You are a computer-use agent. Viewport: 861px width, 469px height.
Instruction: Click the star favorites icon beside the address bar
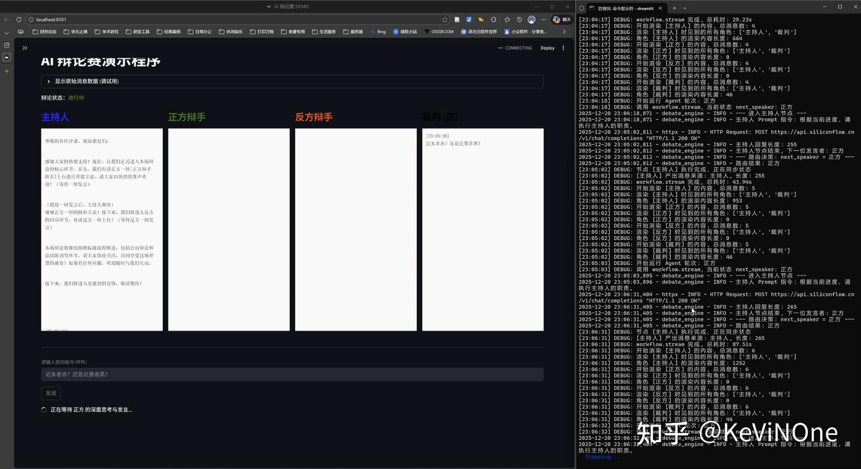[445, 20]
